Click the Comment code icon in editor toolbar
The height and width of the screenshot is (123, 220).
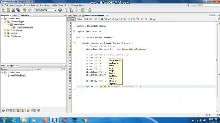tap(151, 19)
